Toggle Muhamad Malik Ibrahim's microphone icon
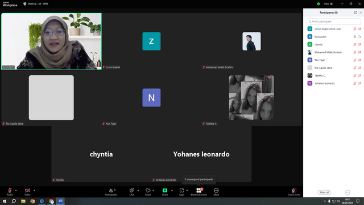 click(x=355, y=52)
